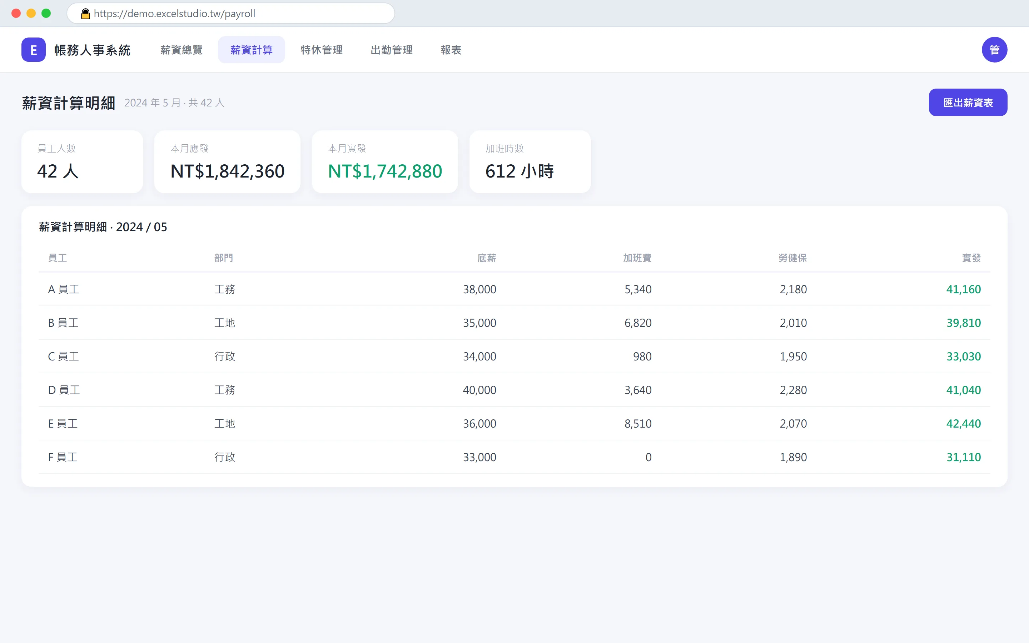Open the 報表 tab

[451, 50]
